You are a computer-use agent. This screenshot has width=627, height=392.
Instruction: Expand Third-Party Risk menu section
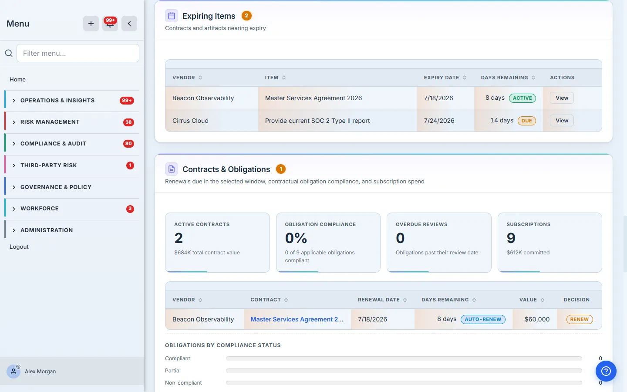tap(72, 166)
